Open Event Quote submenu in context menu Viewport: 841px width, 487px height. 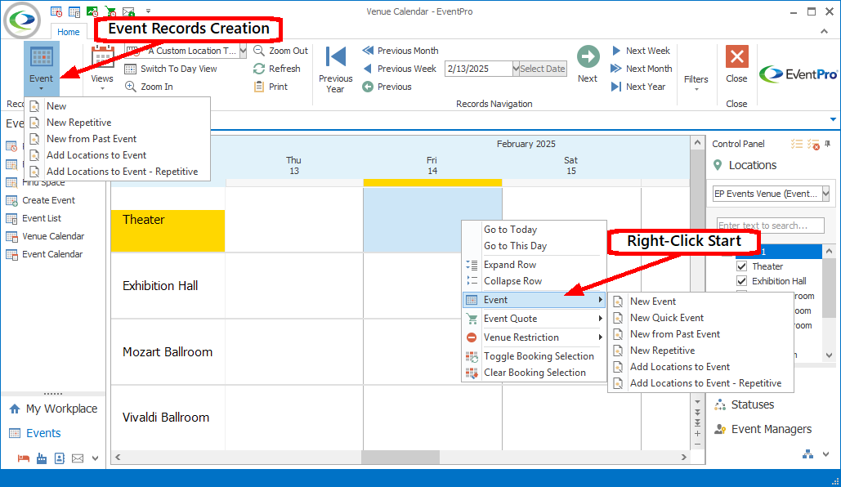(535, 319)
